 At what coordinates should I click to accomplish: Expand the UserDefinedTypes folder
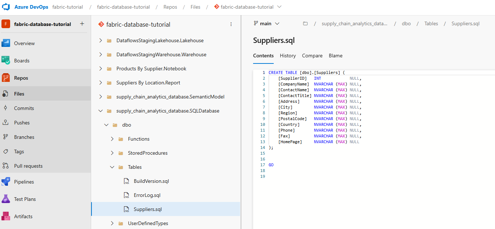pos(112,223)
